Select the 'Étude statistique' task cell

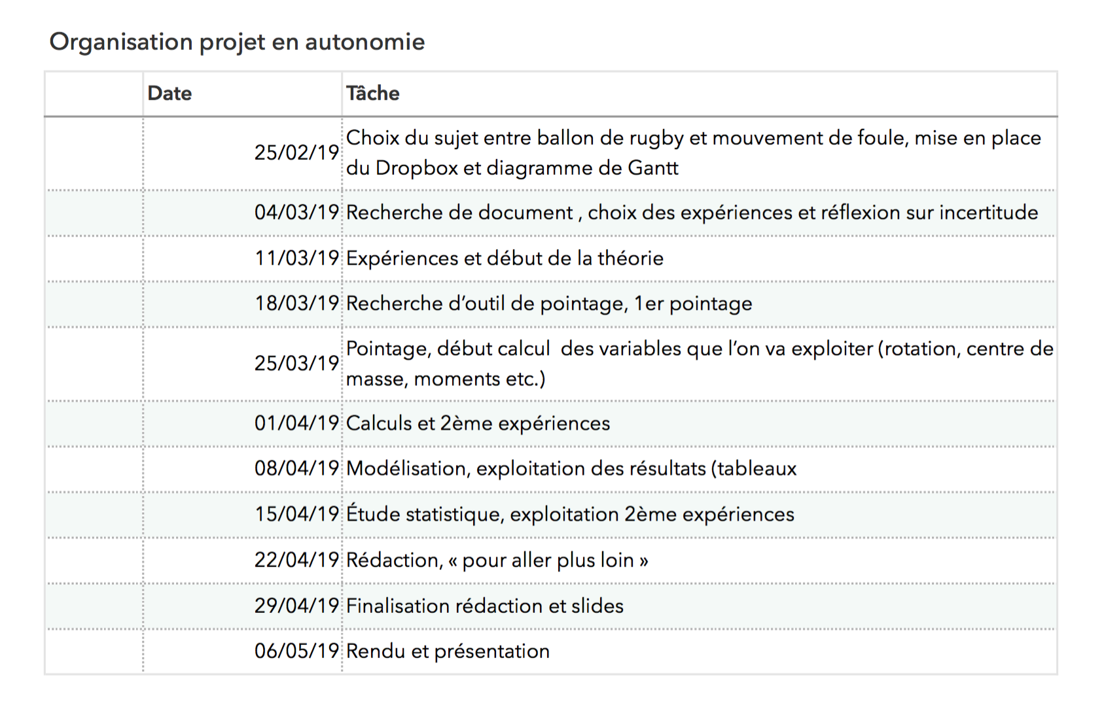click(570, 514)
